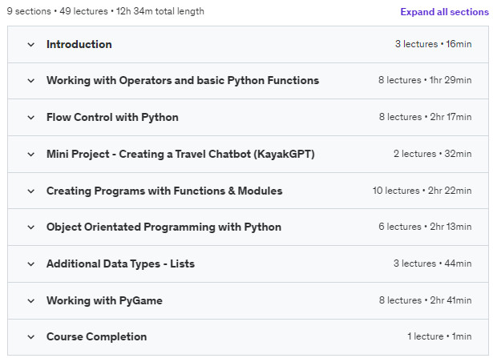Click '2 lectures • 32min' text
Screen dimensions: 493x358
click(432, 154)
